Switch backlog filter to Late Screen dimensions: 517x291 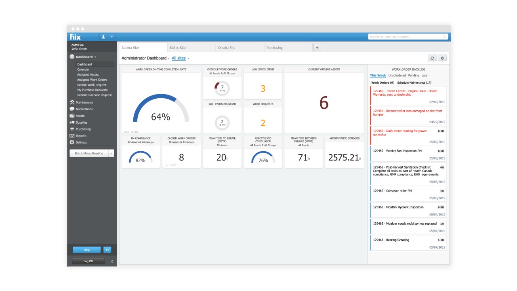click(x=424, y=75)
